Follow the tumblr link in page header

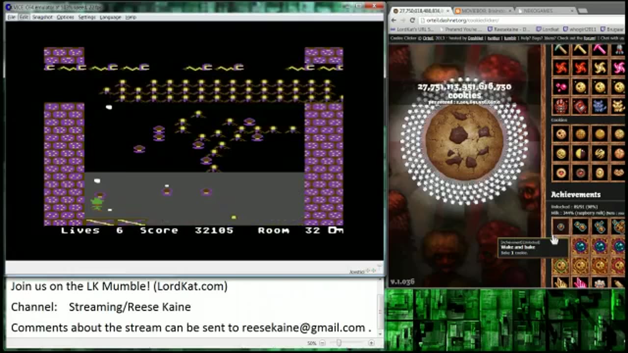[x=509, y=38]
